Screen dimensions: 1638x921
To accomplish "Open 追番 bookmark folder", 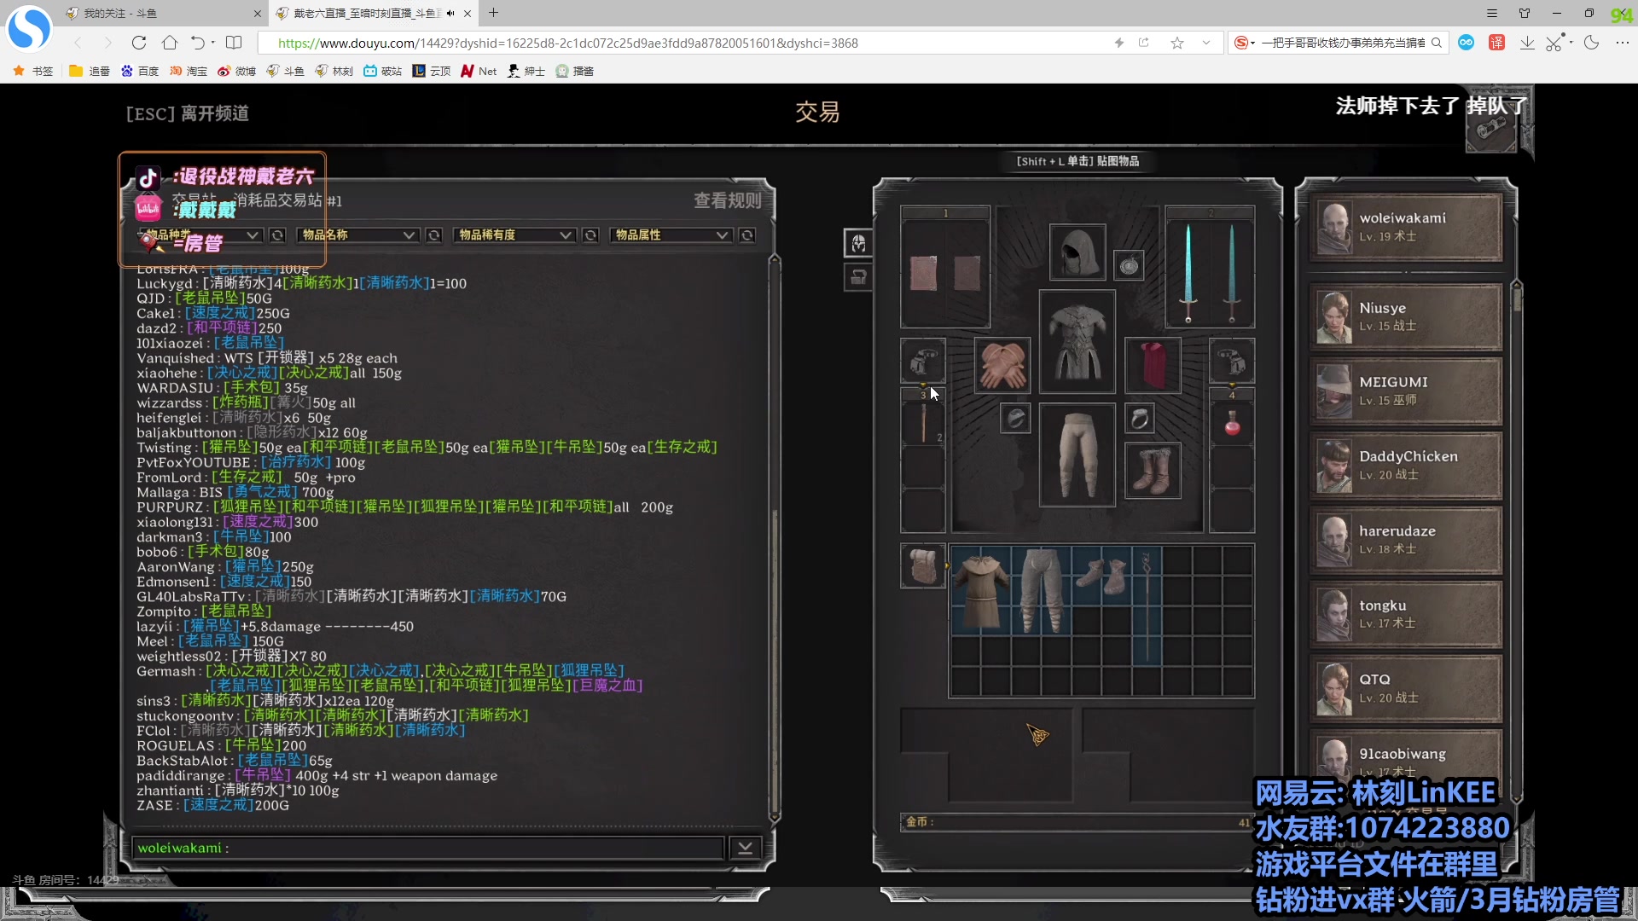I will pyautogui.click(x=90, y=71).
